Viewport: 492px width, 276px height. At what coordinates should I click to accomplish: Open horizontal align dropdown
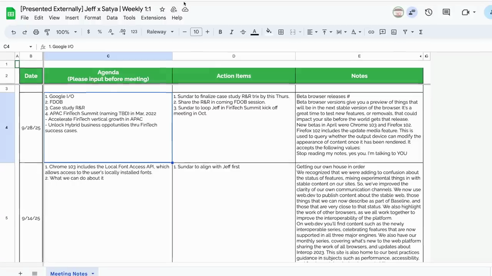(x=312, y=32)
